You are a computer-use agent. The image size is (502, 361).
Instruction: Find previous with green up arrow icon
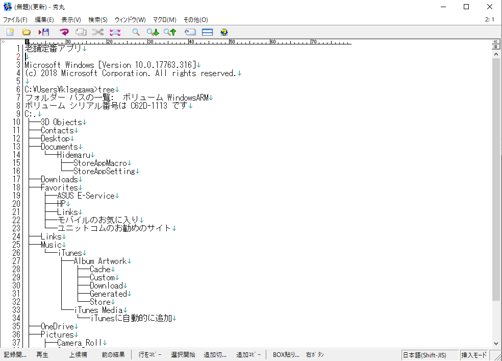[x=170, y=32]
